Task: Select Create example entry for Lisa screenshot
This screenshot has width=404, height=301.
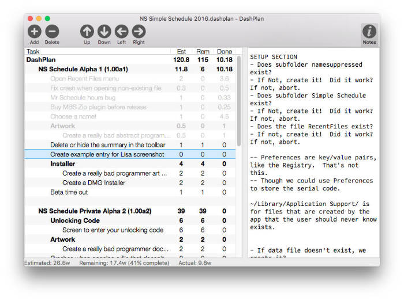Action: coord(130,154)
